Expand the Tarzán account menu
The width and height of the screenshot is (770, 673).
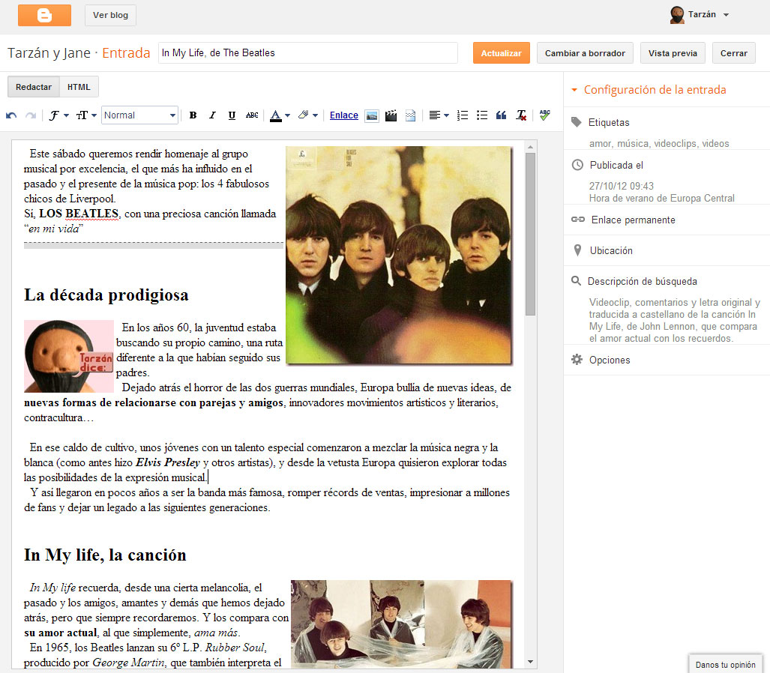click(700, 14)
